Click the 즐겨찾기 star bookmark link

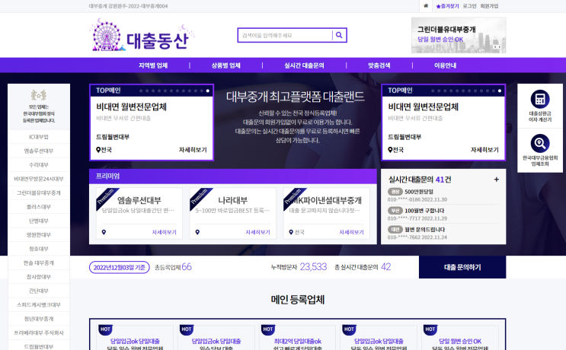tap(447, 6)
